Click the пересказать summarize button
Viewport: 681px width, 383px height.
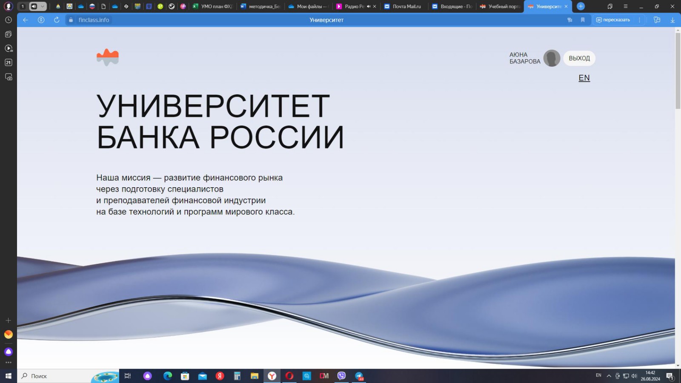click(613, 20)
